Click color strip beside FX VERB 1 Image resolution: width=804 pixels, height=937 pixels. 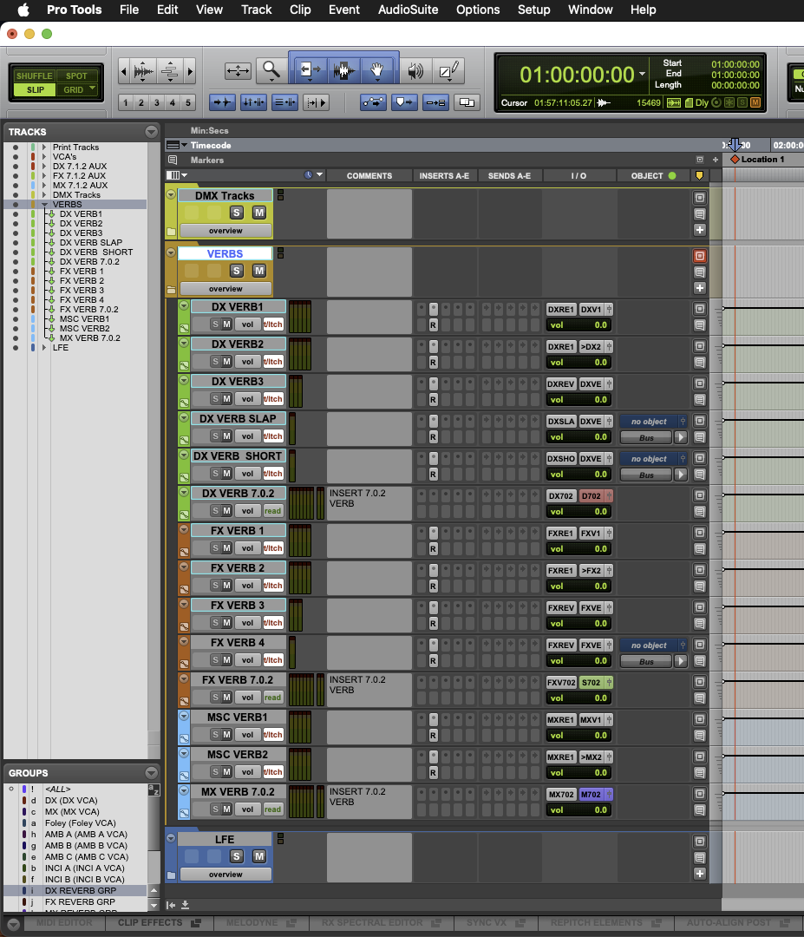pos(184,541)
